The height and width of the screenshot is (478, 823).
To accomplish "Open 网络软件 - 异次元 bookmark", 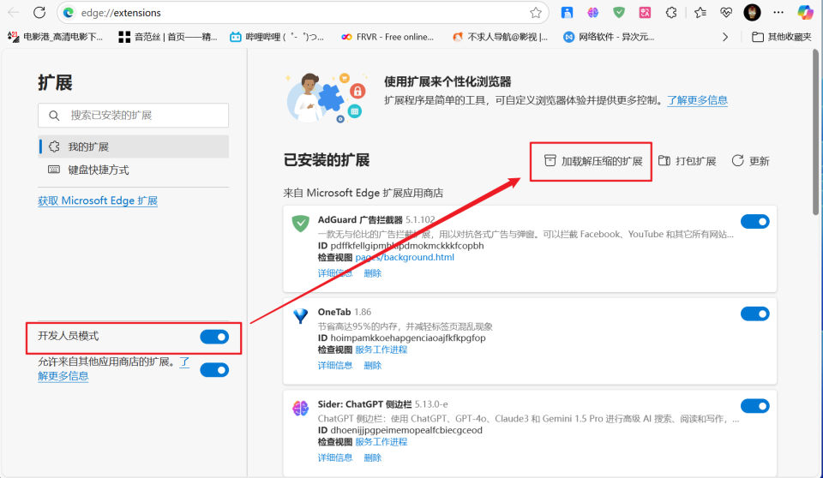I will click(x=609, y=37).
